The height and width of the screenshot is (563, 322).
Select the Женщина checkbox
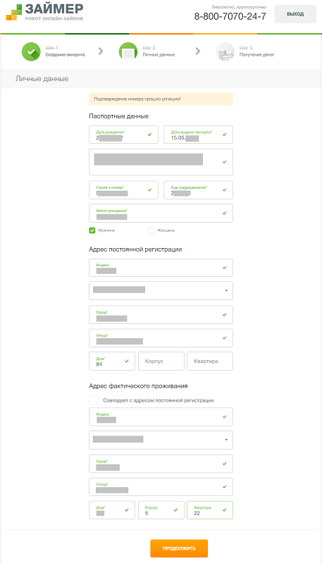(151, 230)
